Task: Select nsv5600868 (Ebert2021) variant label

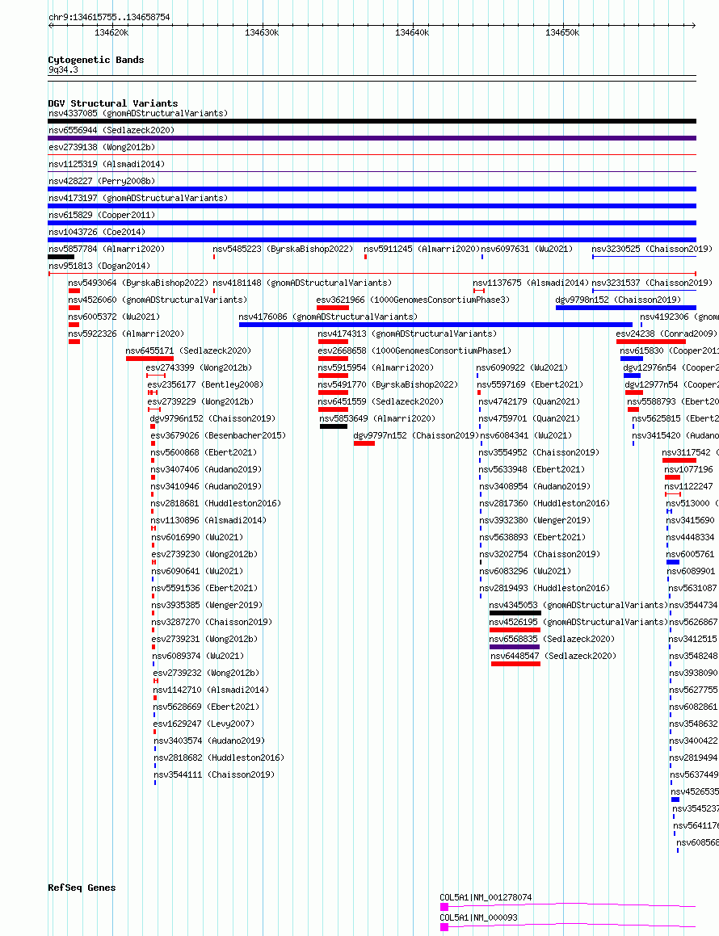Action: coord(204,452)
